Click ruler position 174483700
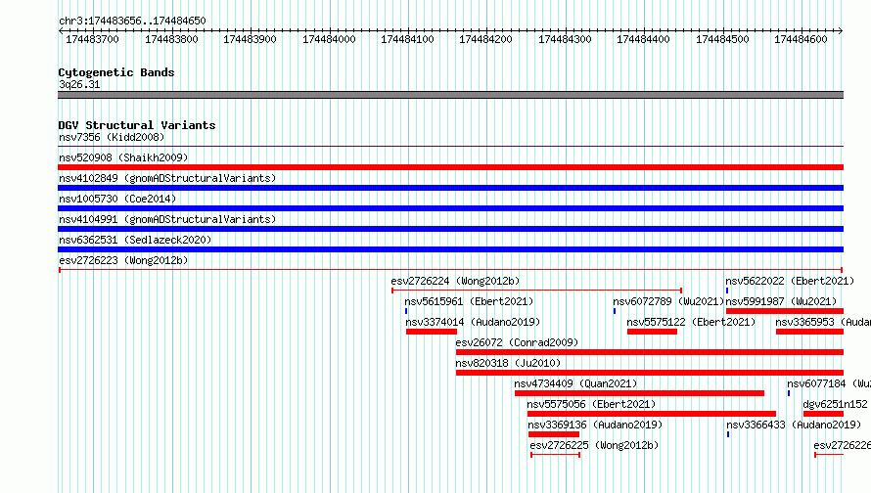The height and width of the screenshot is (493, 871). [92, 39]
